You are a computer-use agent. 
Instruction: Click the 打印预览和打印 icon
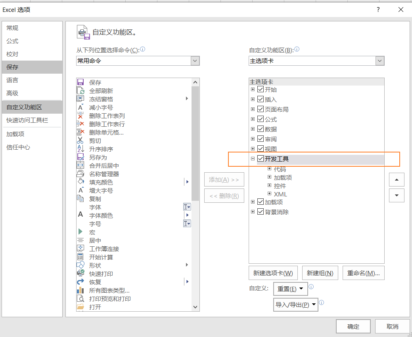pyautogui.click(x=80, y=299)
